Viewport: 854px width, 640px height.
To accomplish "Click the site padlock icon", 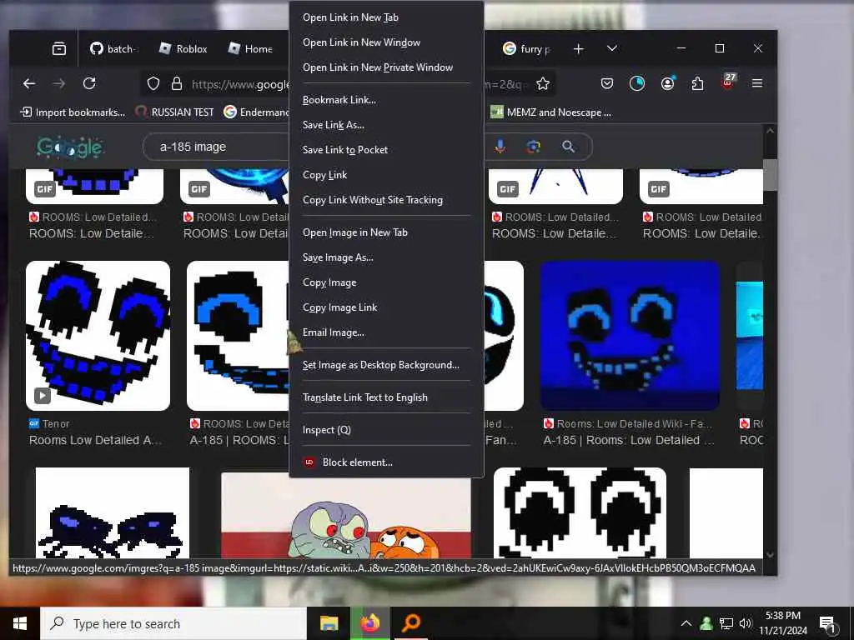I will pyautogui.click(x=177, y=84).
